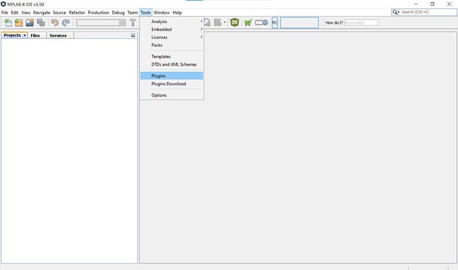This screenshot has width=458, height=270.
Task: Switch to the Services tab
Action: [x=58, y=35]
